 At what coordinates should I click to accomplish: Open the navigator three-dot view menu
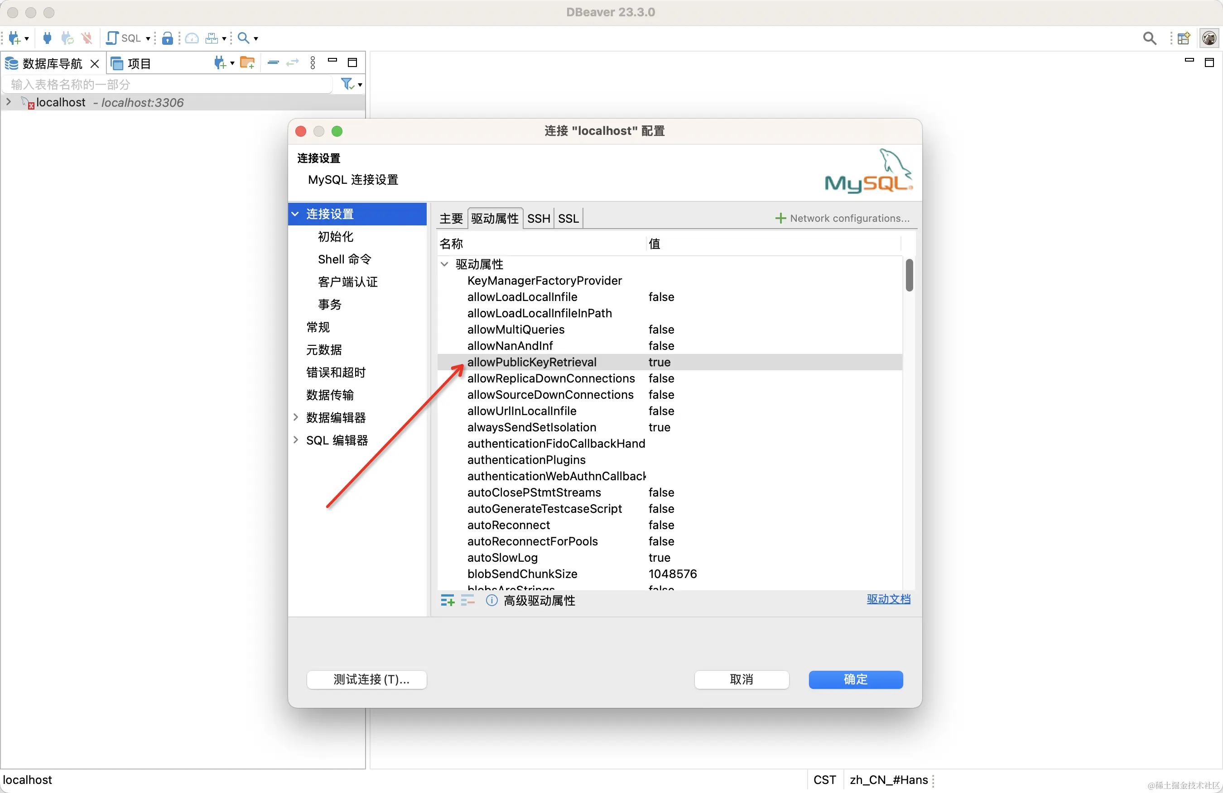point(313,62)
